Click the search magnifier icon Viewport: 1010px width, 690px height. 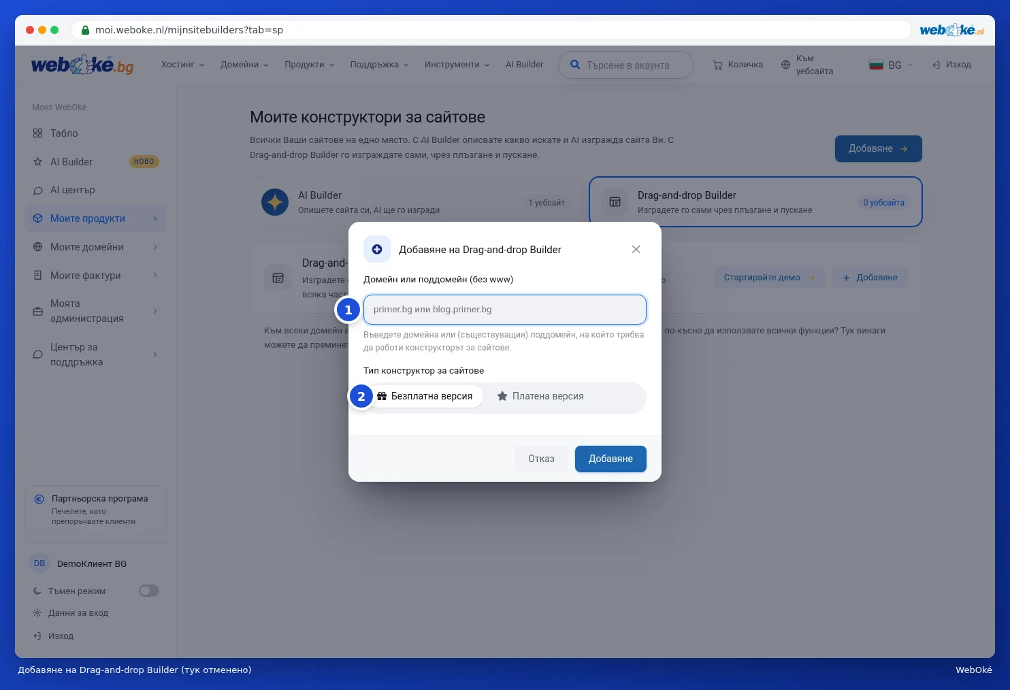pos(575,65)
